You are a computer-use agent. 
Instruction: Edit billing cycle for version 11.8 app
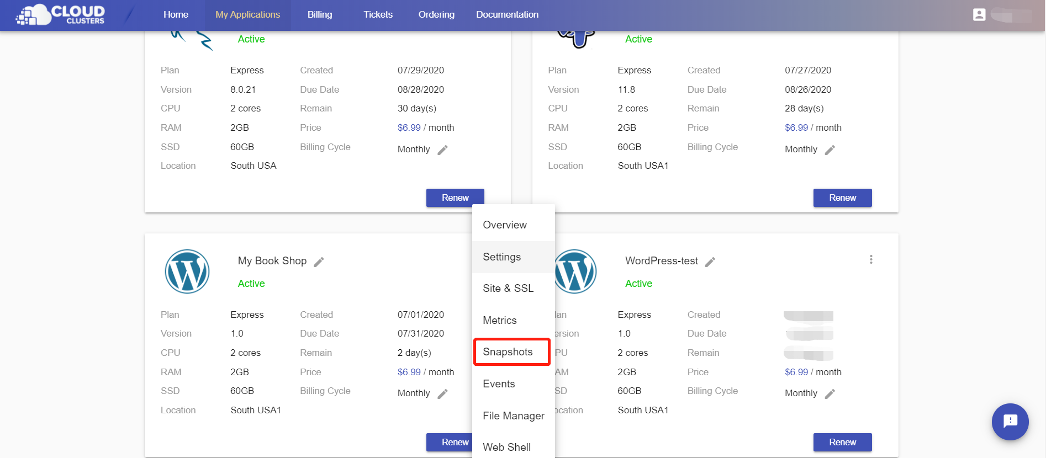tap(830, 150)
